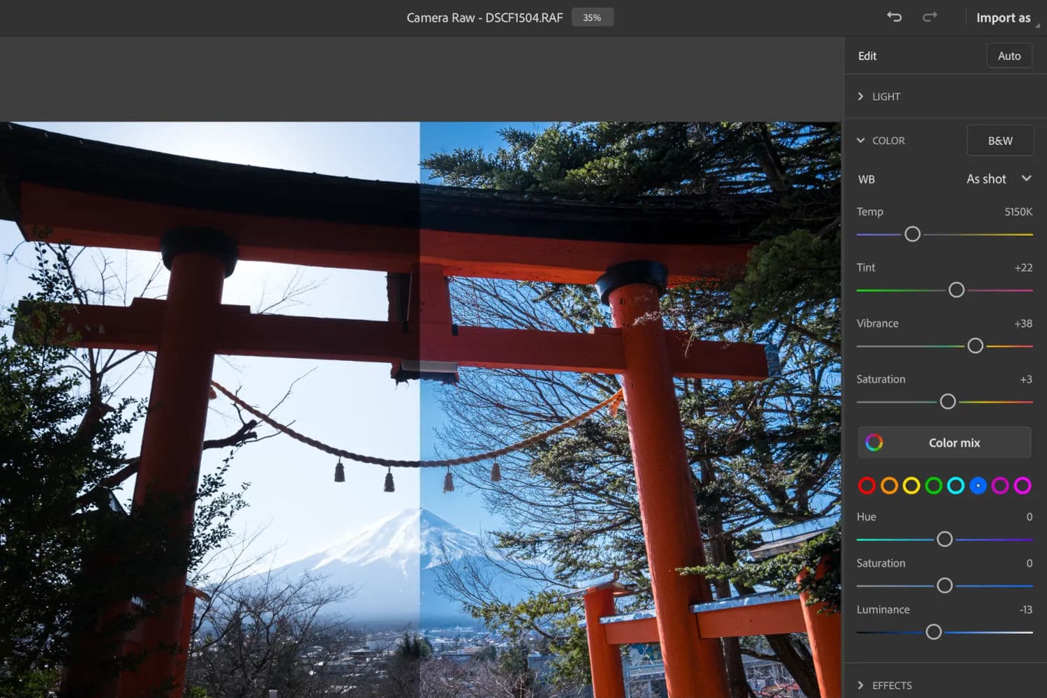Click the Redo arrow icon
Viewport: 1047px width, 698px height.
930,17
